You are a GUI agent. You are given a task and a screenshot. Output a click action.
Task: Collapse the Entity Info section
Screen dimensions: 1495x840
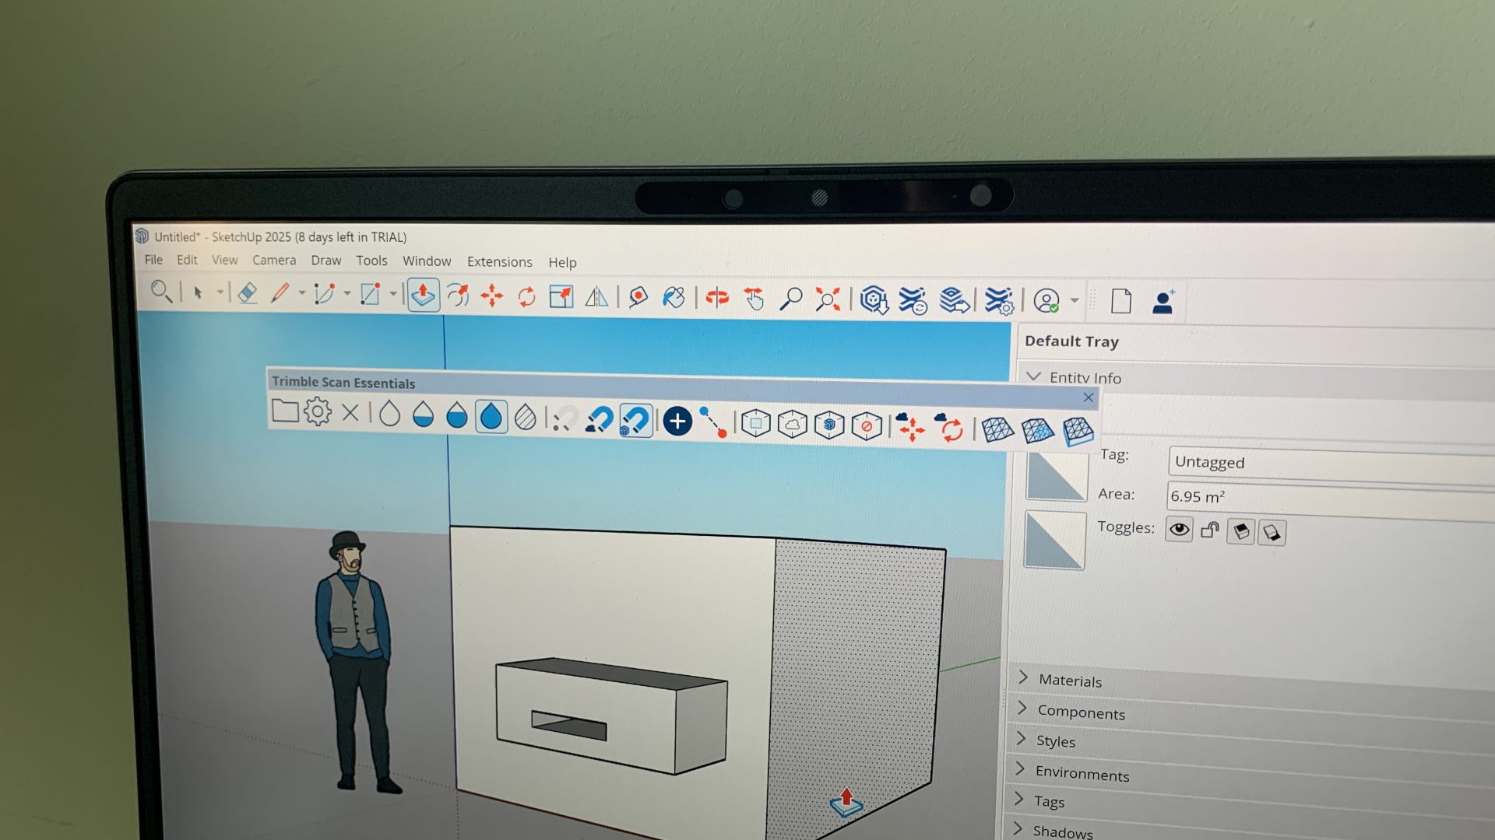[x=1033, y=377]
